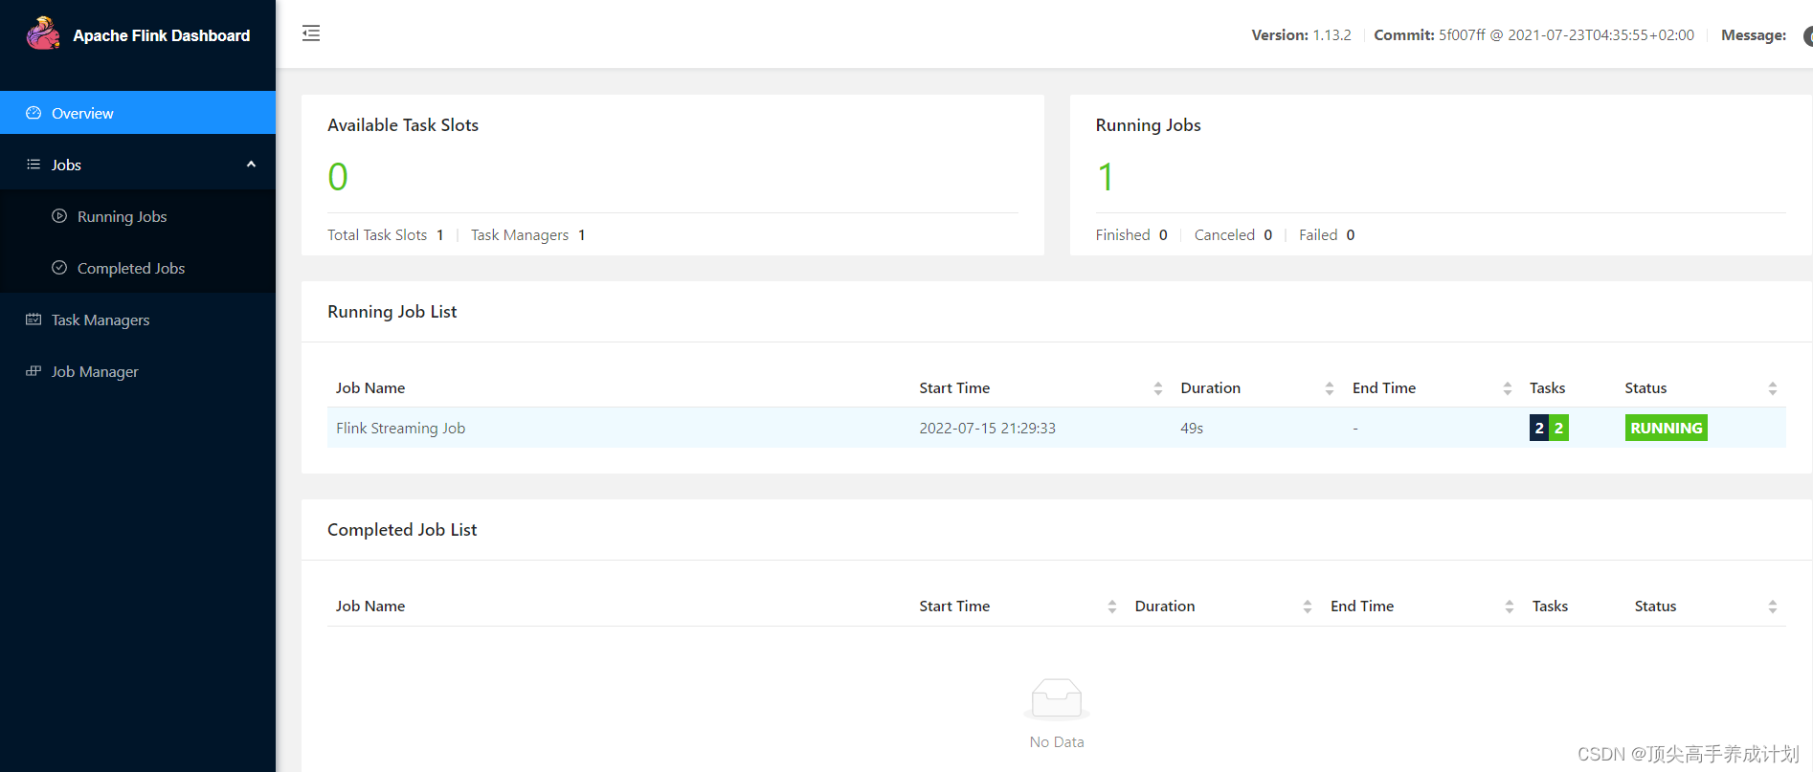Sort completed jobs by Start Time

[x=1111, y=607]
